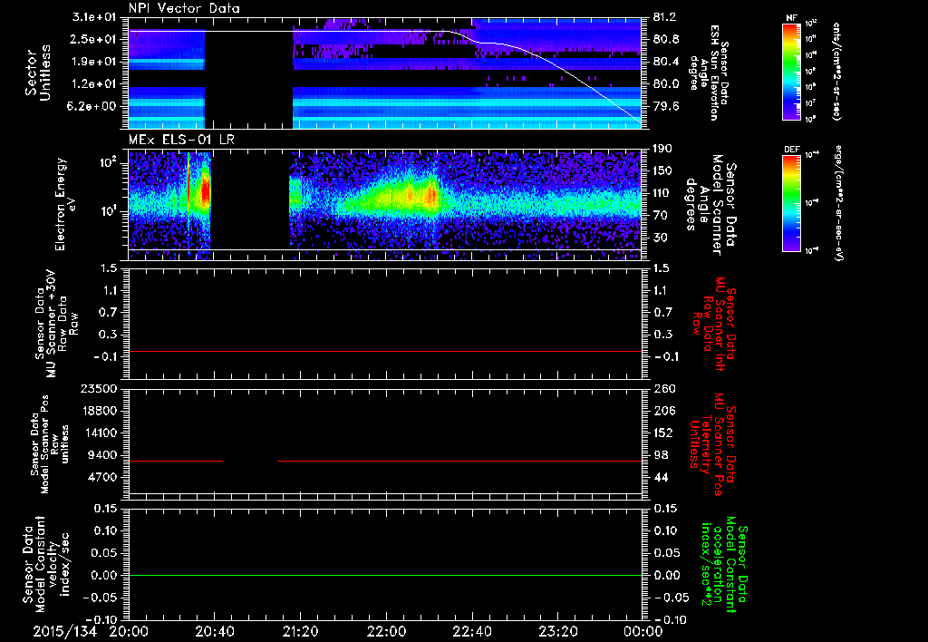Click the '00:00' time tick label
This screenshot has width=928, height=642.
[643, 631]
